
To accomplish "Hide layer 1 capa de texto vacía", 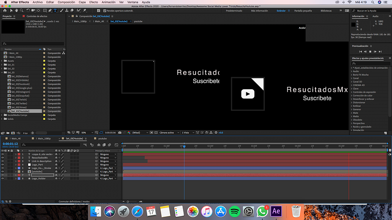I will point(3,154).
